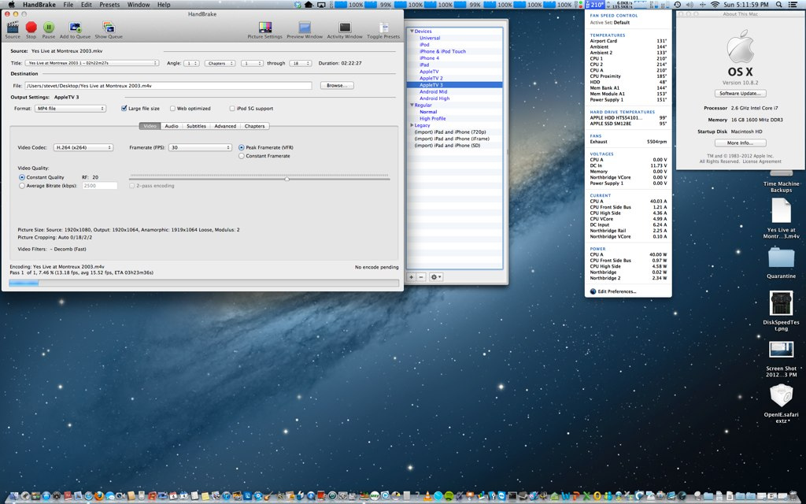Open the File menu
This screenshot has width=806, height=504.
click(x=68, y=5)
